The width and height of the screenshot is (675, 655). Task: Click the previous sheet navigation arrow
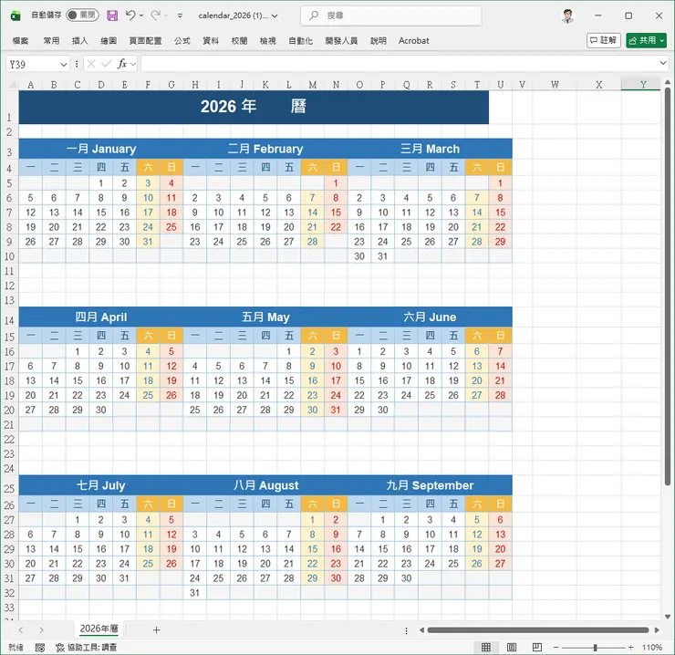coord(21,630)
